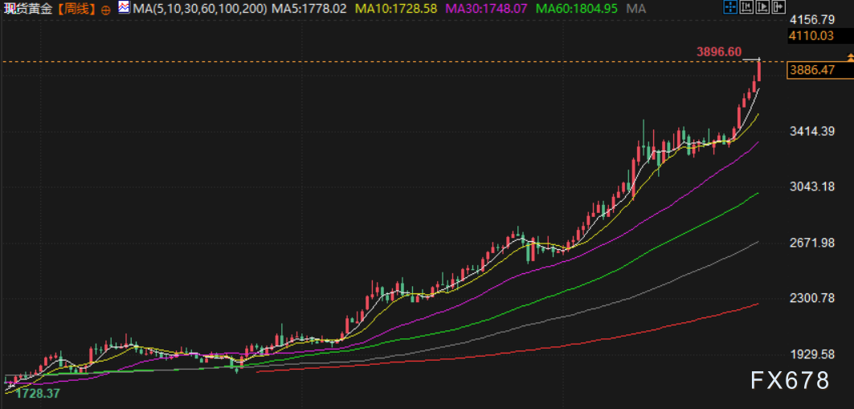Click the FX678 watermark logo
Image resolution: width=854 pixels, height=409 pixels.
pos(790,380)
